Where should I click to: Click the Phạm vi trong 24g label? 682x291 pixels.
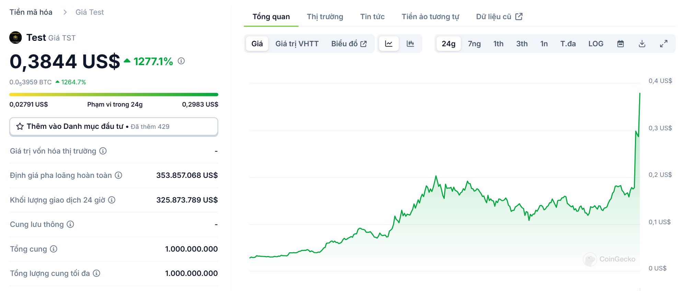tap(115, 104)
